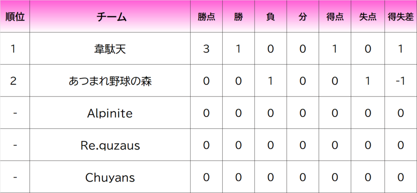Select the 勝 column header
The height and width of the screenshot is (193, 417).
239,17
